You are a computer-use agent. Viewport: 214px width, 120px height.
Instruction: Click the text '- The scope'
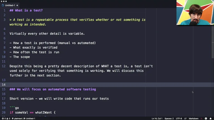tap(20, 57)
